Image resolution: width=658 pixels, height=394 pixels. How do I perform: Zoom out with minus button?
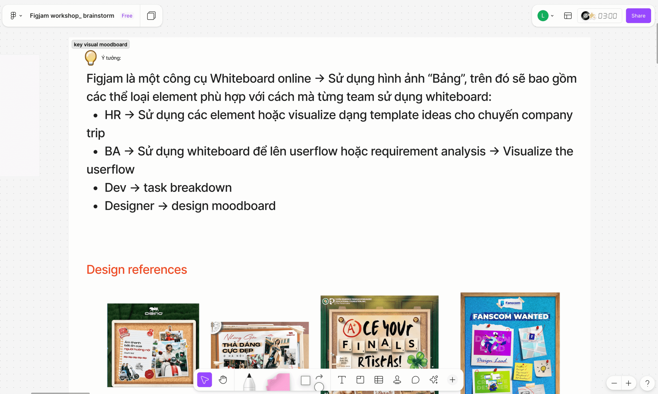tap(614, 383)
